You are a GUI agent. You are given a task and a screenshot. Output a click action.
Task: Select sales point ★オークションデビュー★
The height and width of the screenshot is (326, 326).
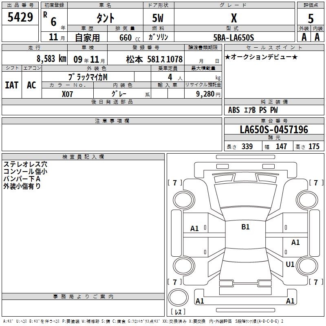point(261,57)
